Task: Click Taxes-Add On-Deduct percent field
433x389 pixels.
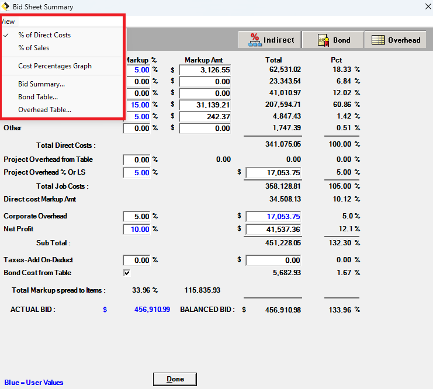Action: [x=137, y=260]
